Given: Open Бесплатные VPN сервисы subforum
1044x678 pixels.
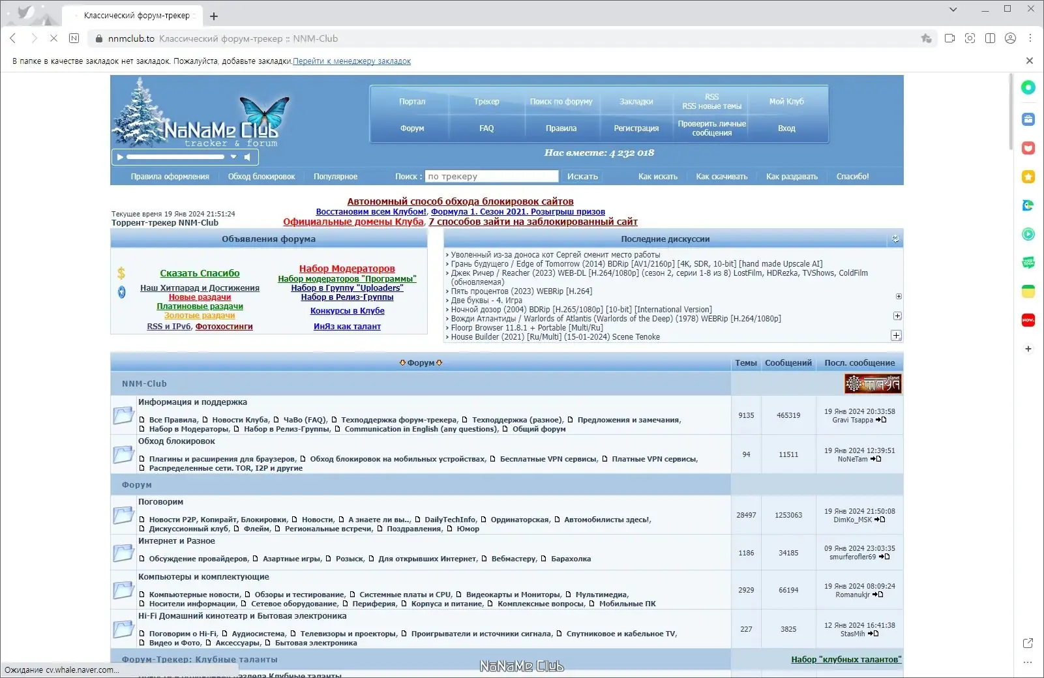Looking at the screenshot, I should pyautogui.click(x=548, y=459).
